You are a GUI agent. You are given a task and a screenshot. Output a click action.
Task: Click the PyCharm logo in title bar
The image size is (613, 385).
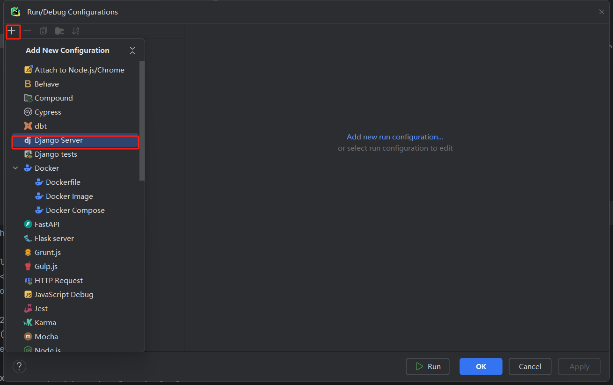[x=16, y=12]
